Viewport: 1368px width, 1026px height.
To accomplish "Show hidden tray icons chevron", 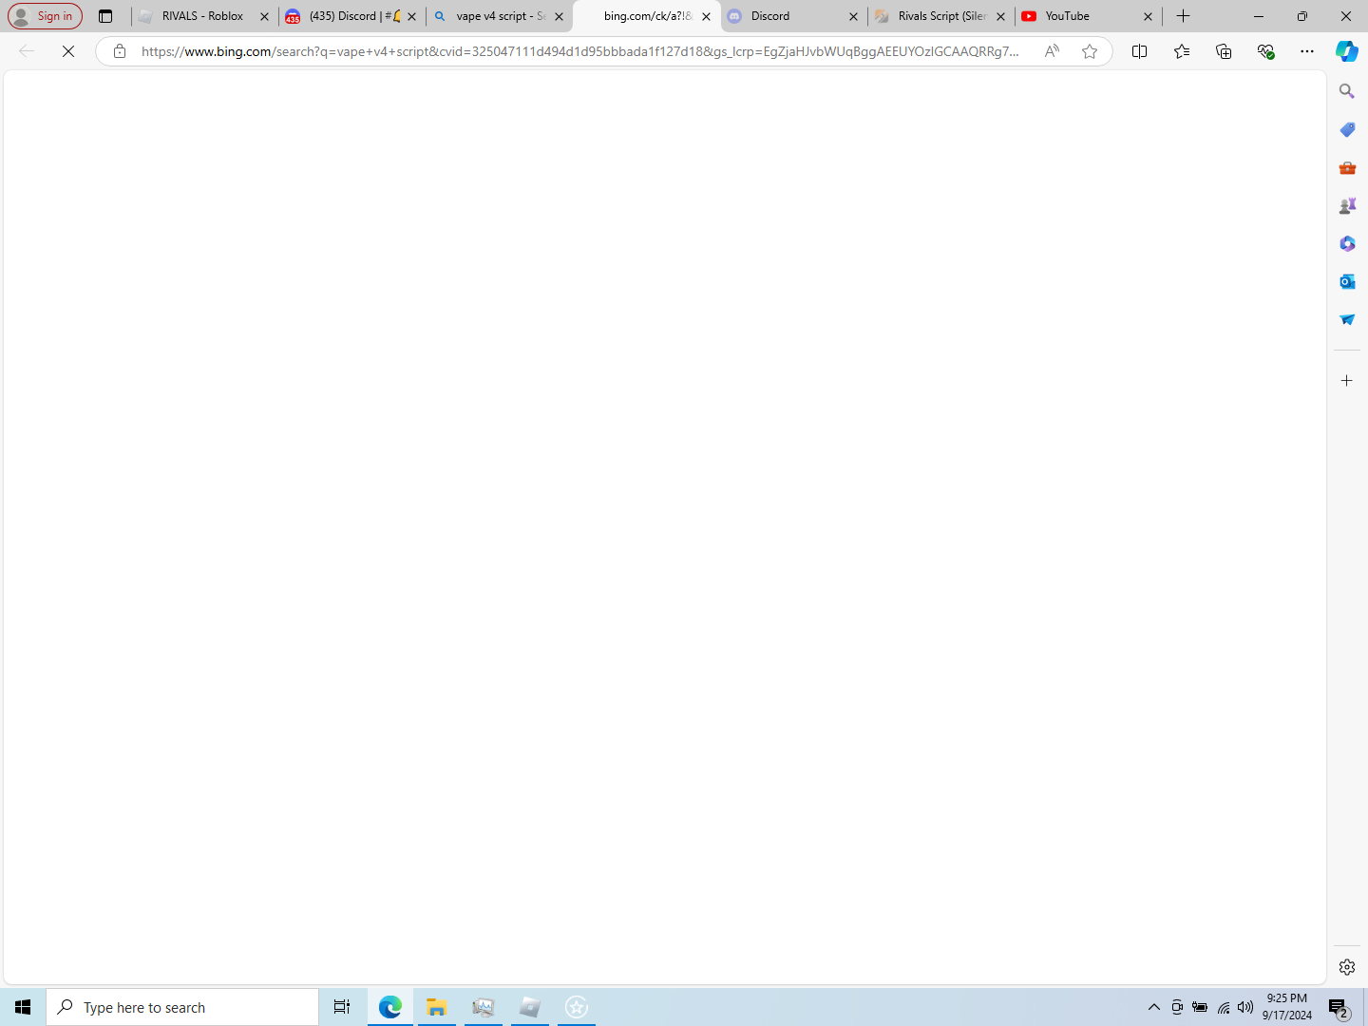I will (x=1154, y=1007).
